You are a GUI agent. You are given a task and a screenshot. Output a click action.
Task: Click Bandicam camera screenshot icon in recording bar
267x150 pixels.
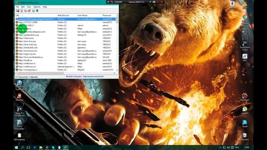pyautogui.click(x=154, y=2)
